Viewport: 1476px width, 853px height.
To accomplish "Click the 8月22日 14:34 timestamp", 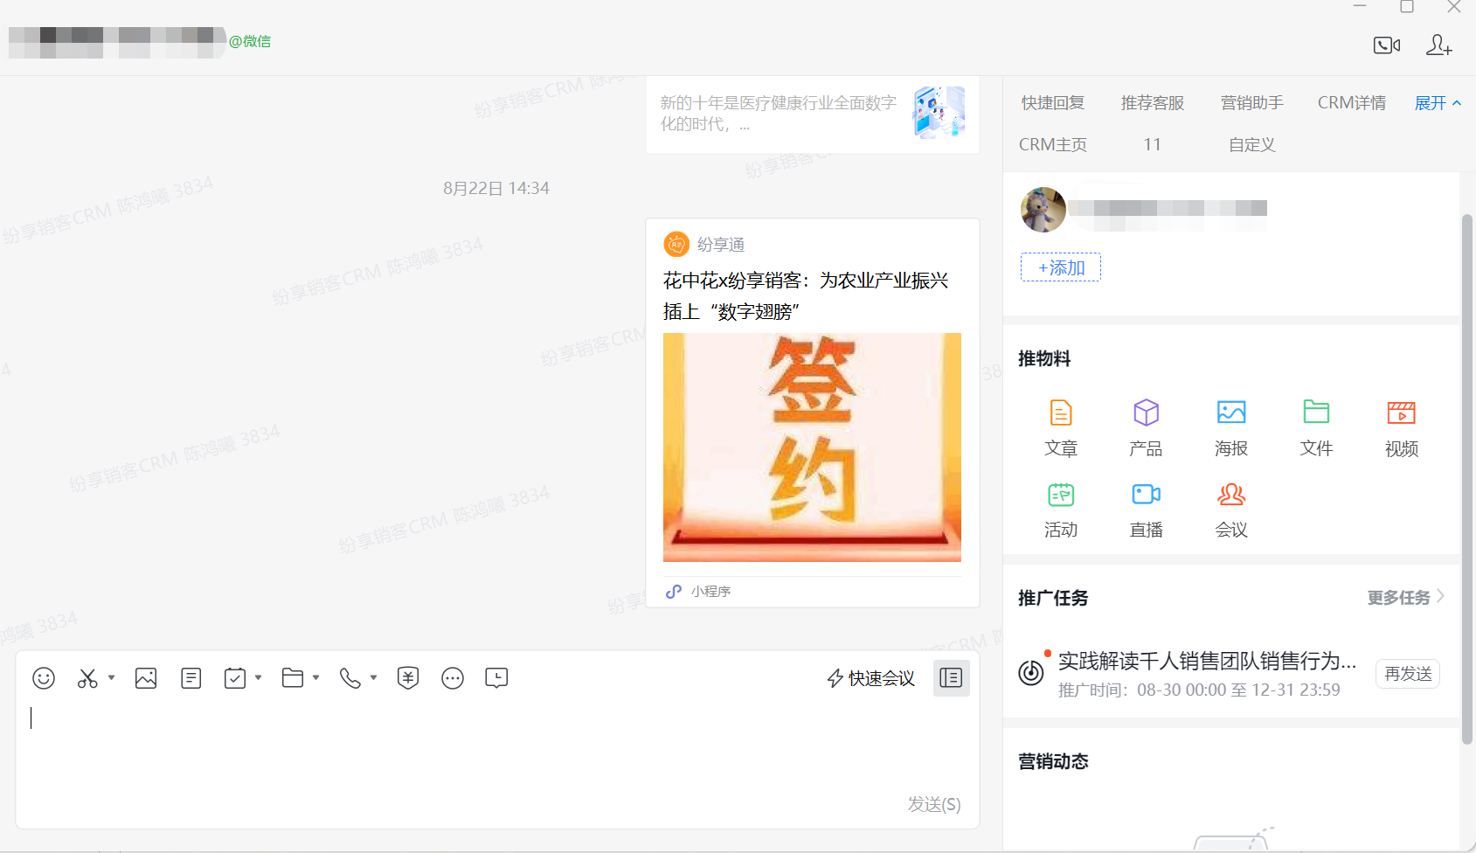I will click(x=495, y=188).
